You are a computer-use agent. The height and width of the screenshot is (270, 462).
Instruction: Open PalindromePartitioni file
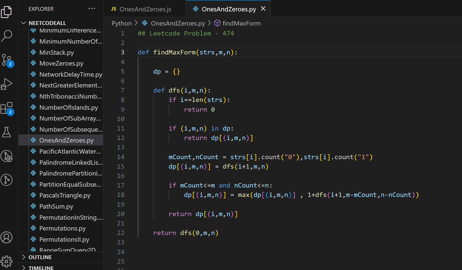pos(70,174)
